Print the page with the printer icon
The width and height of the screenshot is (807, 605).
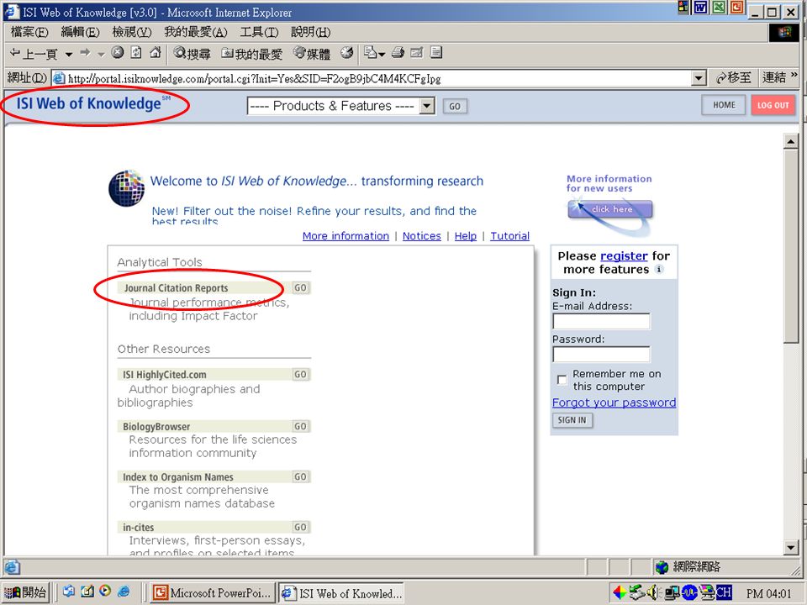point(398,52)
